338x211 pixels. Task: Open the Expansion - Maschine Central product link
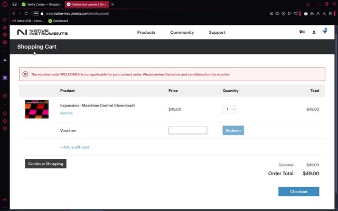97,105
